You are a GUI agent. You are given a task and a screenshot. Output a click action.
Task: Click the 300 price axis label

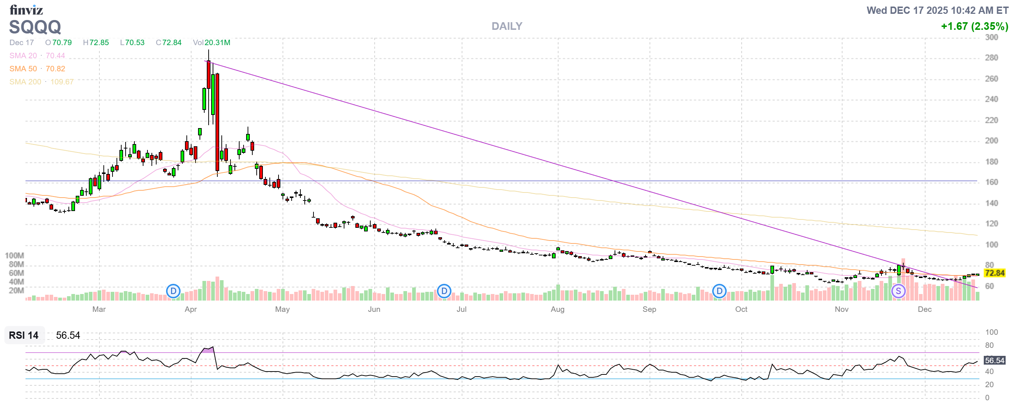click(x=991, y=37)
